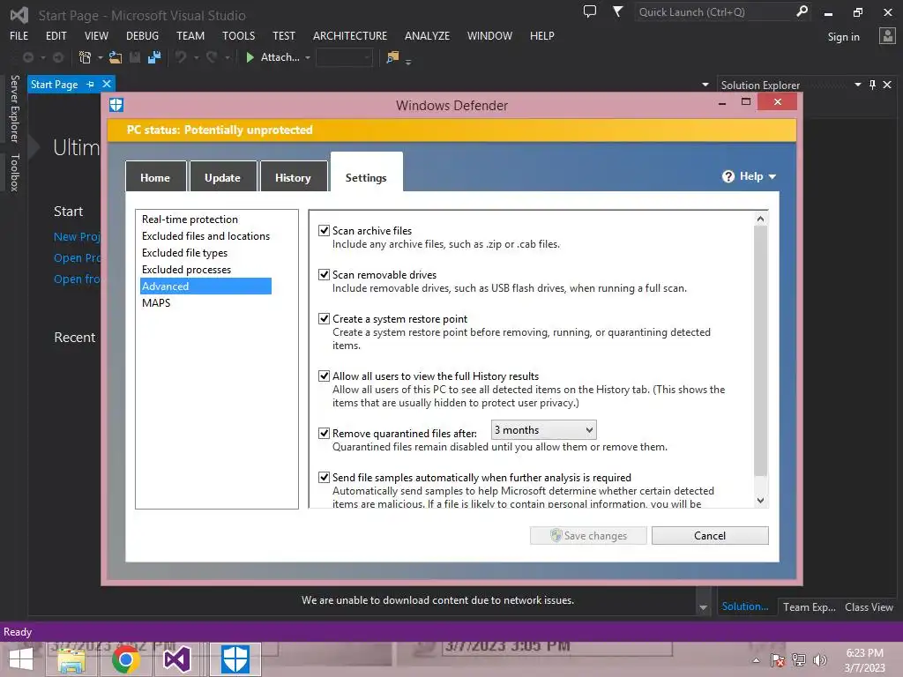Uncheck Allow all users to view History

[x=325, y=376]
